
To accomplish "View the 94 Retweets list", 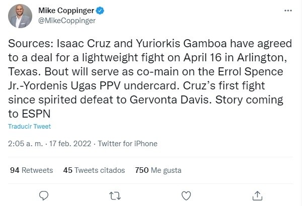I will (x=31, y=170).
